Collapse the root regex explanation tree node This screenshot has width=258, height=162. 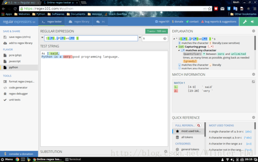tap(174, 39)
